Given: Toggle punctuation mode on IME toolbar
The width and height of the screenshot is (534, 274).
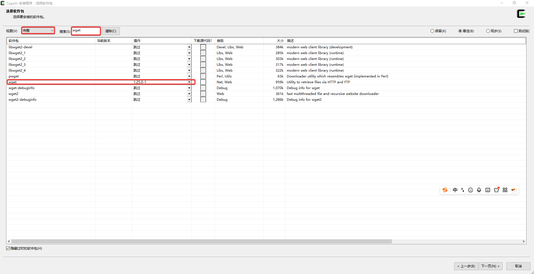Looking at the screenshot, I should click(x=463, y=190).
